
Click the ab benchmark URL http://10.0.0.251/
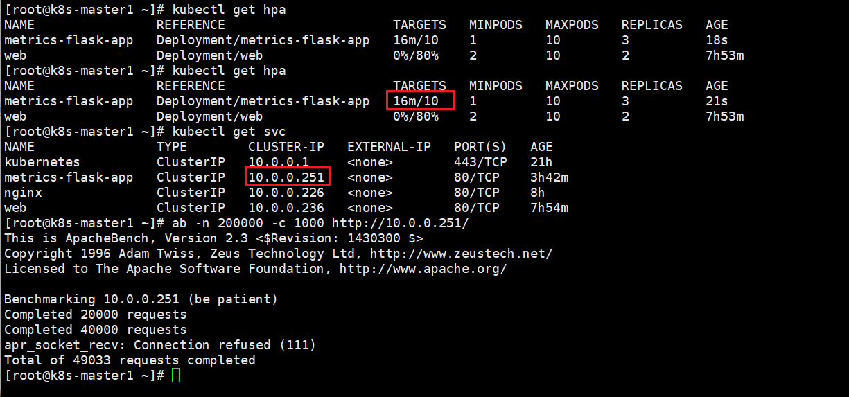click(401, 223)
